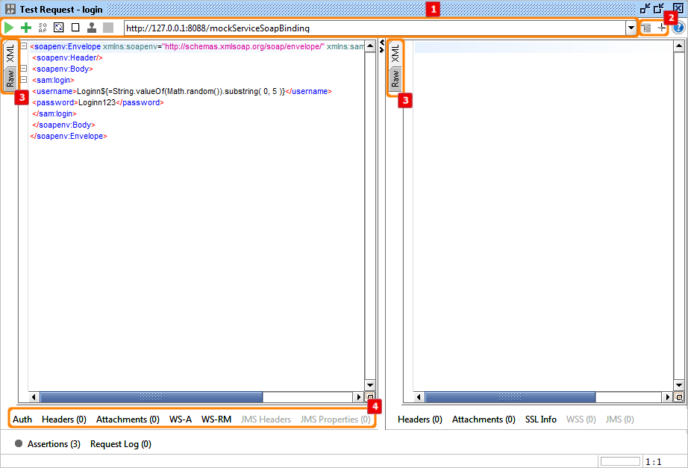Click the response editor's scroll right arrow

[x=667, y=397]
